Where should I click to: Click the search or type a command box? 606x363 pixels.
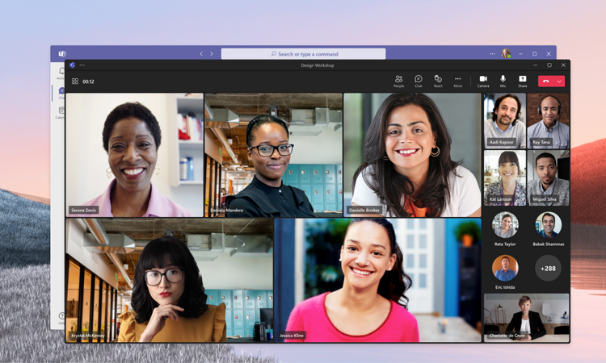[x=303, y=54]
